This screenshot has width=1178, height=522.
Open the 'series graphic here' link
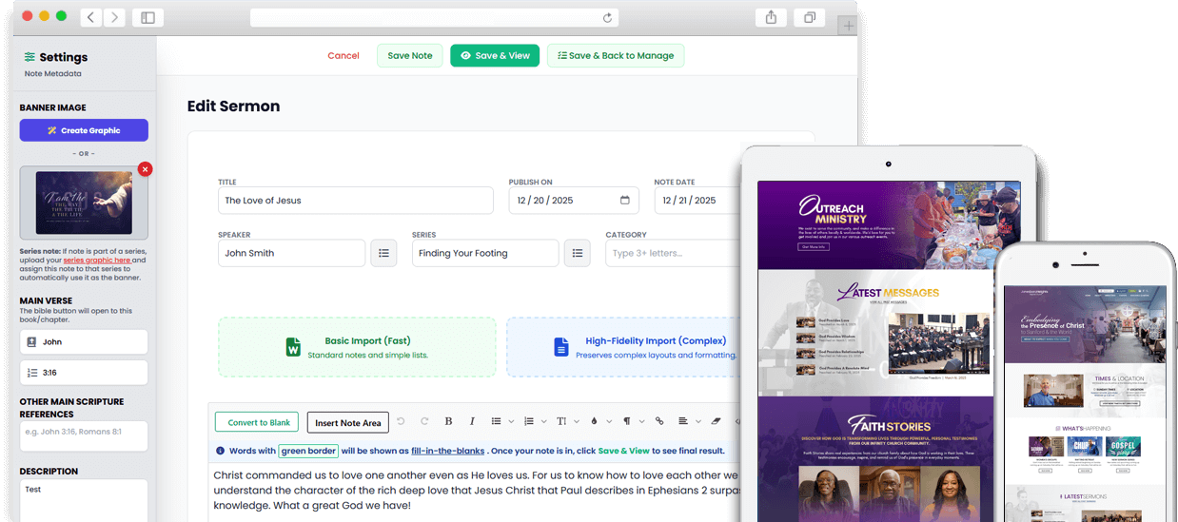click(x=97, y=260)
